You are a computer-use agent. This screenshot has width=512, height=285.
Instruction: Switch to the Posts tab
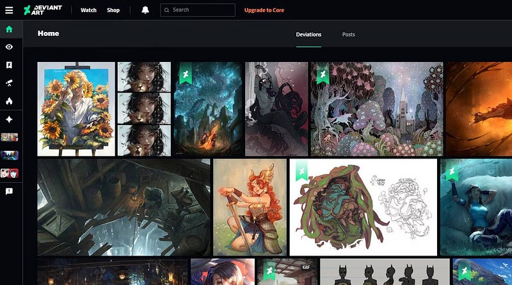coord(348,35)
